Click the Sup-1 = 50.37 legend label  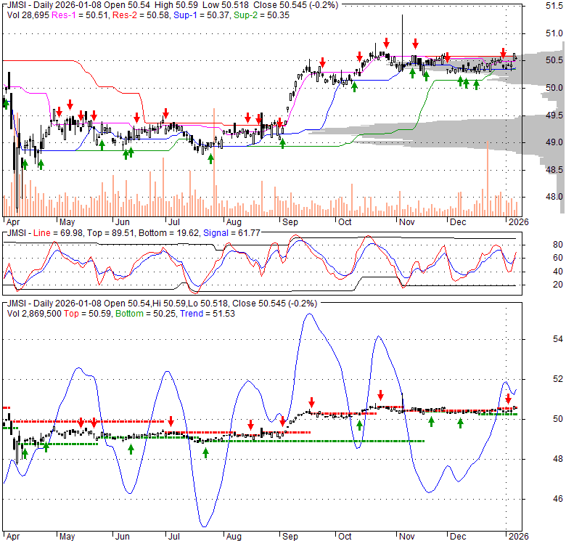click(x=202, y=15)
